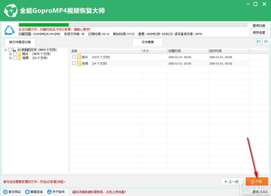Expand the 照片 tree node
271x196 pixels.
pos(10,54)
